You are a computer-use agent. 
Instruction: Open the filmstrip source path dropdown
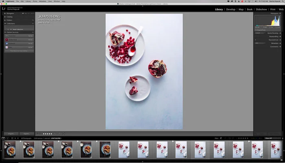[x=61, y=138]
